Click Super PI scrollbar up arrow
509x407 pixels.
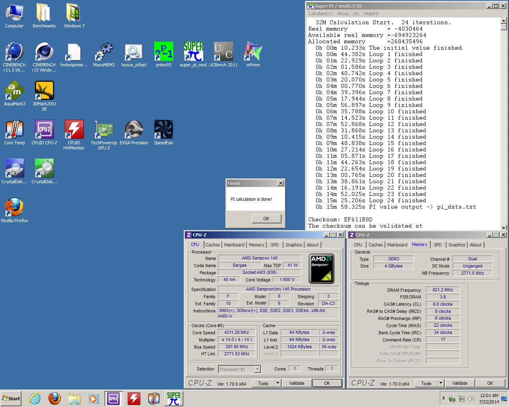(x=504, y=20)
